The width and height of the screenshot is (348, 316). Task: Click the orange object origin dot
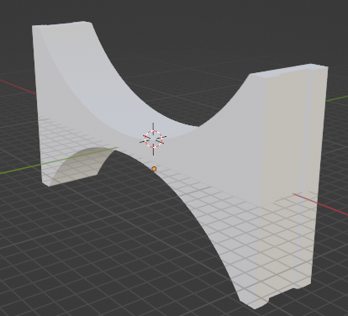click(x=154, y=169)
